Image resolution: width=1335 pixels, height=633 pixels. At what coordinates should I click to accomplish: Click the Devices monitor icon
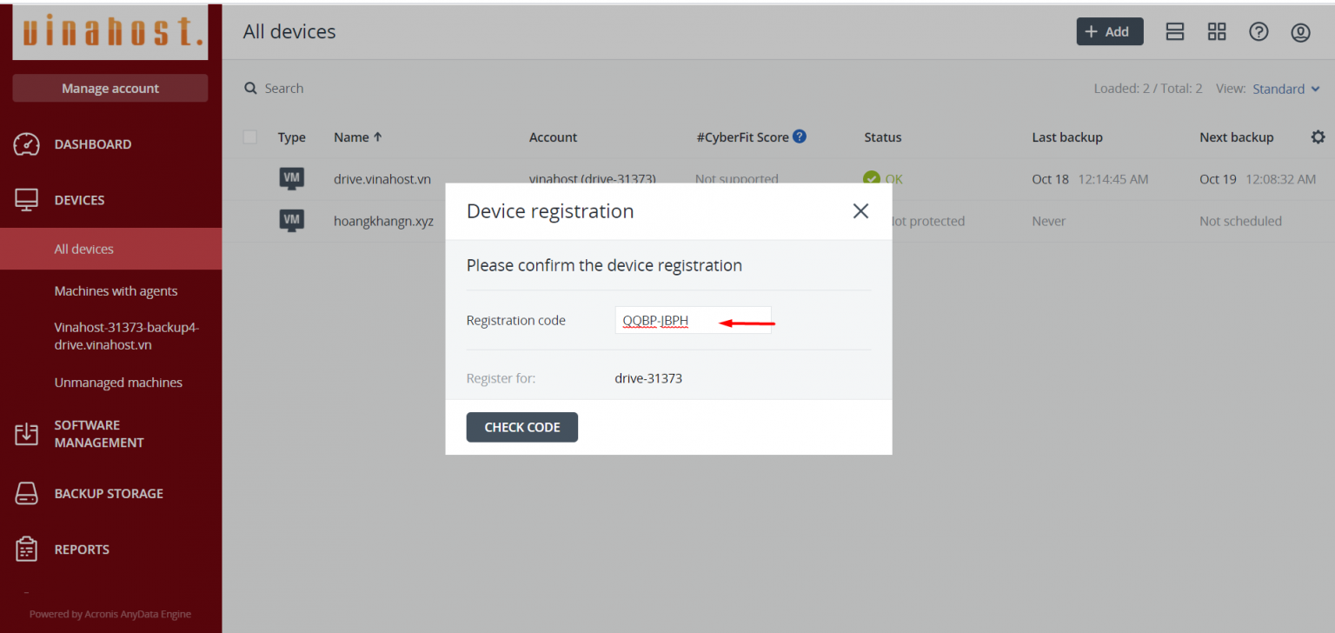27,200
